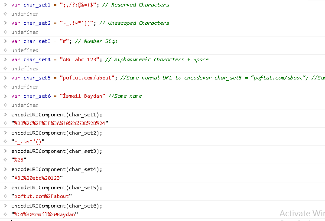
Task: Click the "poftut.com%2Fabout" output result
Action: tap(42, 196)
